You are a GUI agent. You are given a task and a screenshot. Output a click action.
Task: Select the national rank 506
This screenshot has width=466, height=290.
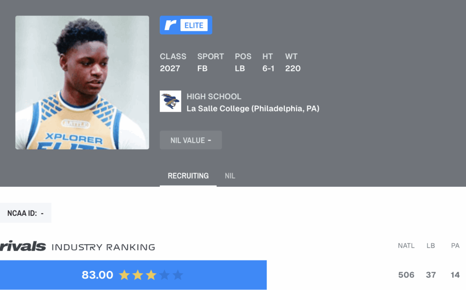pos(406,275)
